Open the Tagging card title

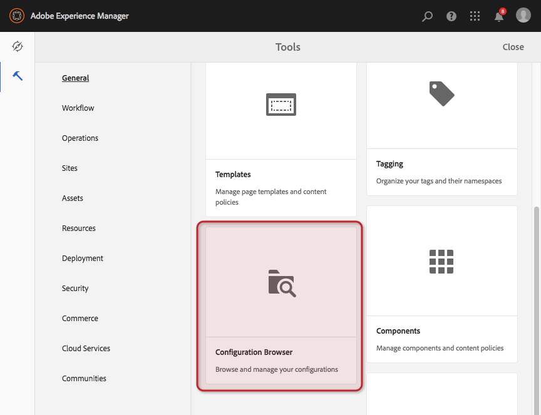[x=389, y=164]
